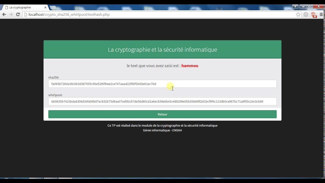Click the text le text que vous avez saisi est
This screenshot has height=183, width=325.
pos(154,66)
